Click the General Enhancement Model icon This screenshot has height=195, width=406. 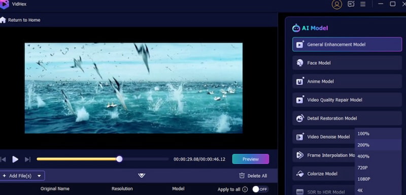[x=300, y=45]
